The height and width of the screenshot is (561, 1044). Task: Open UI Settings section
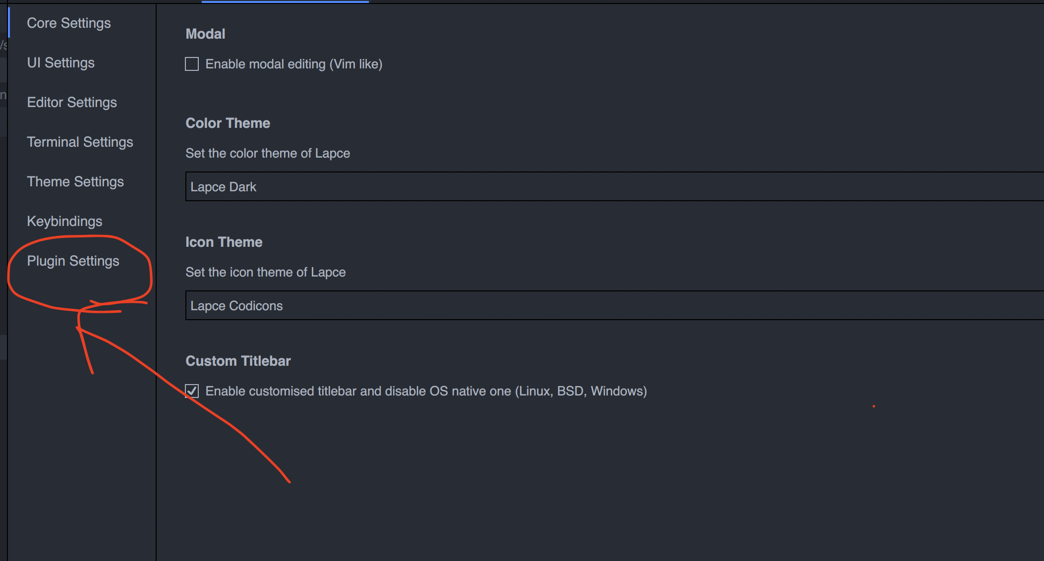click(x=60, y=62)
